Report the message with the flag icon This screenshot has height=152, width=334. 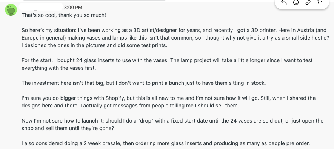(x=319, y=3)
